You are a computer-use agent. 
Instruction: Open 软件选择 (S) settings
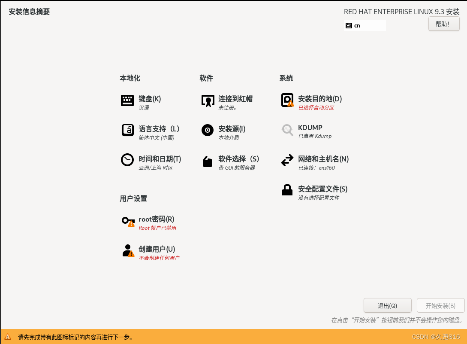(239, 159)
